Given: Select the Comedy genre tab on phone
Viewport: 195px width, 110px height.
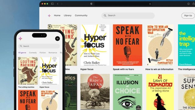Looking at the screenshot, I should point(33,53).
